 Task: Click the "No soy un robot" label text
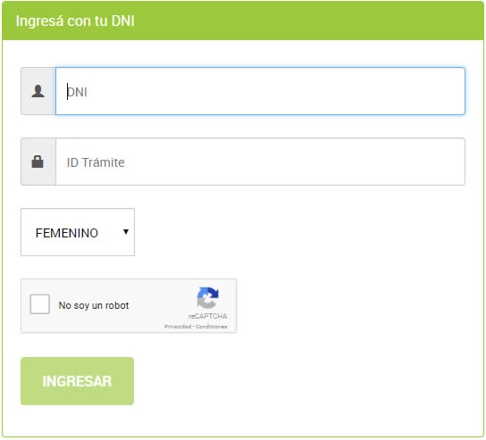click(x=94, y=305)
